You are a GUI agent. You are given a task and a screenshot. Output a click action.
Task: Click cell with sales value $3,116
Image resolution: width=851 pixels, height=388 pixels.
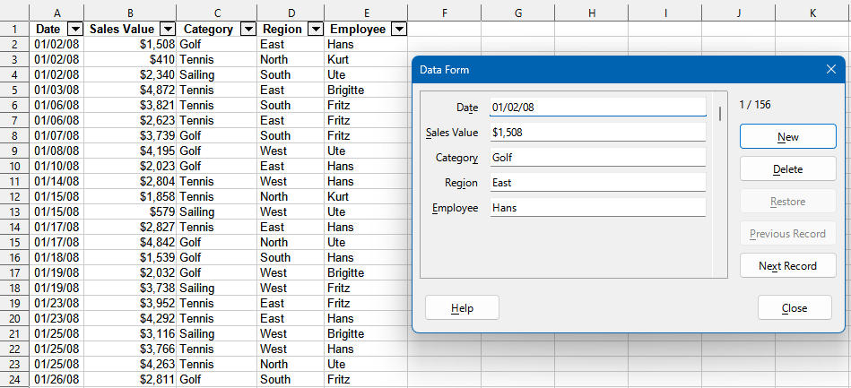tap(130, 333)
